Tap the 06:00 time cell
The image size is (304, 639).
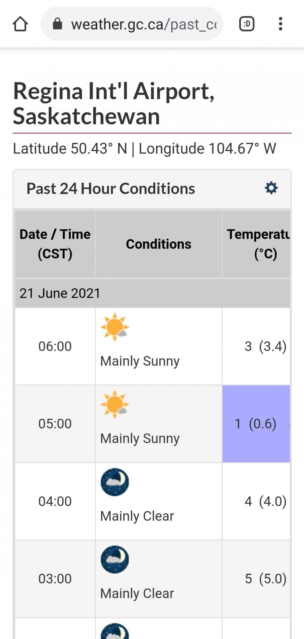(x=55, y=346)
